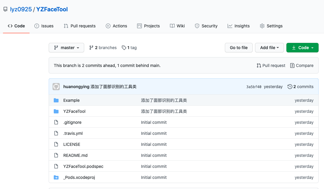This screenshot has width=324, height=189.
Task: Open the README.md file
Action: [75, 155]
